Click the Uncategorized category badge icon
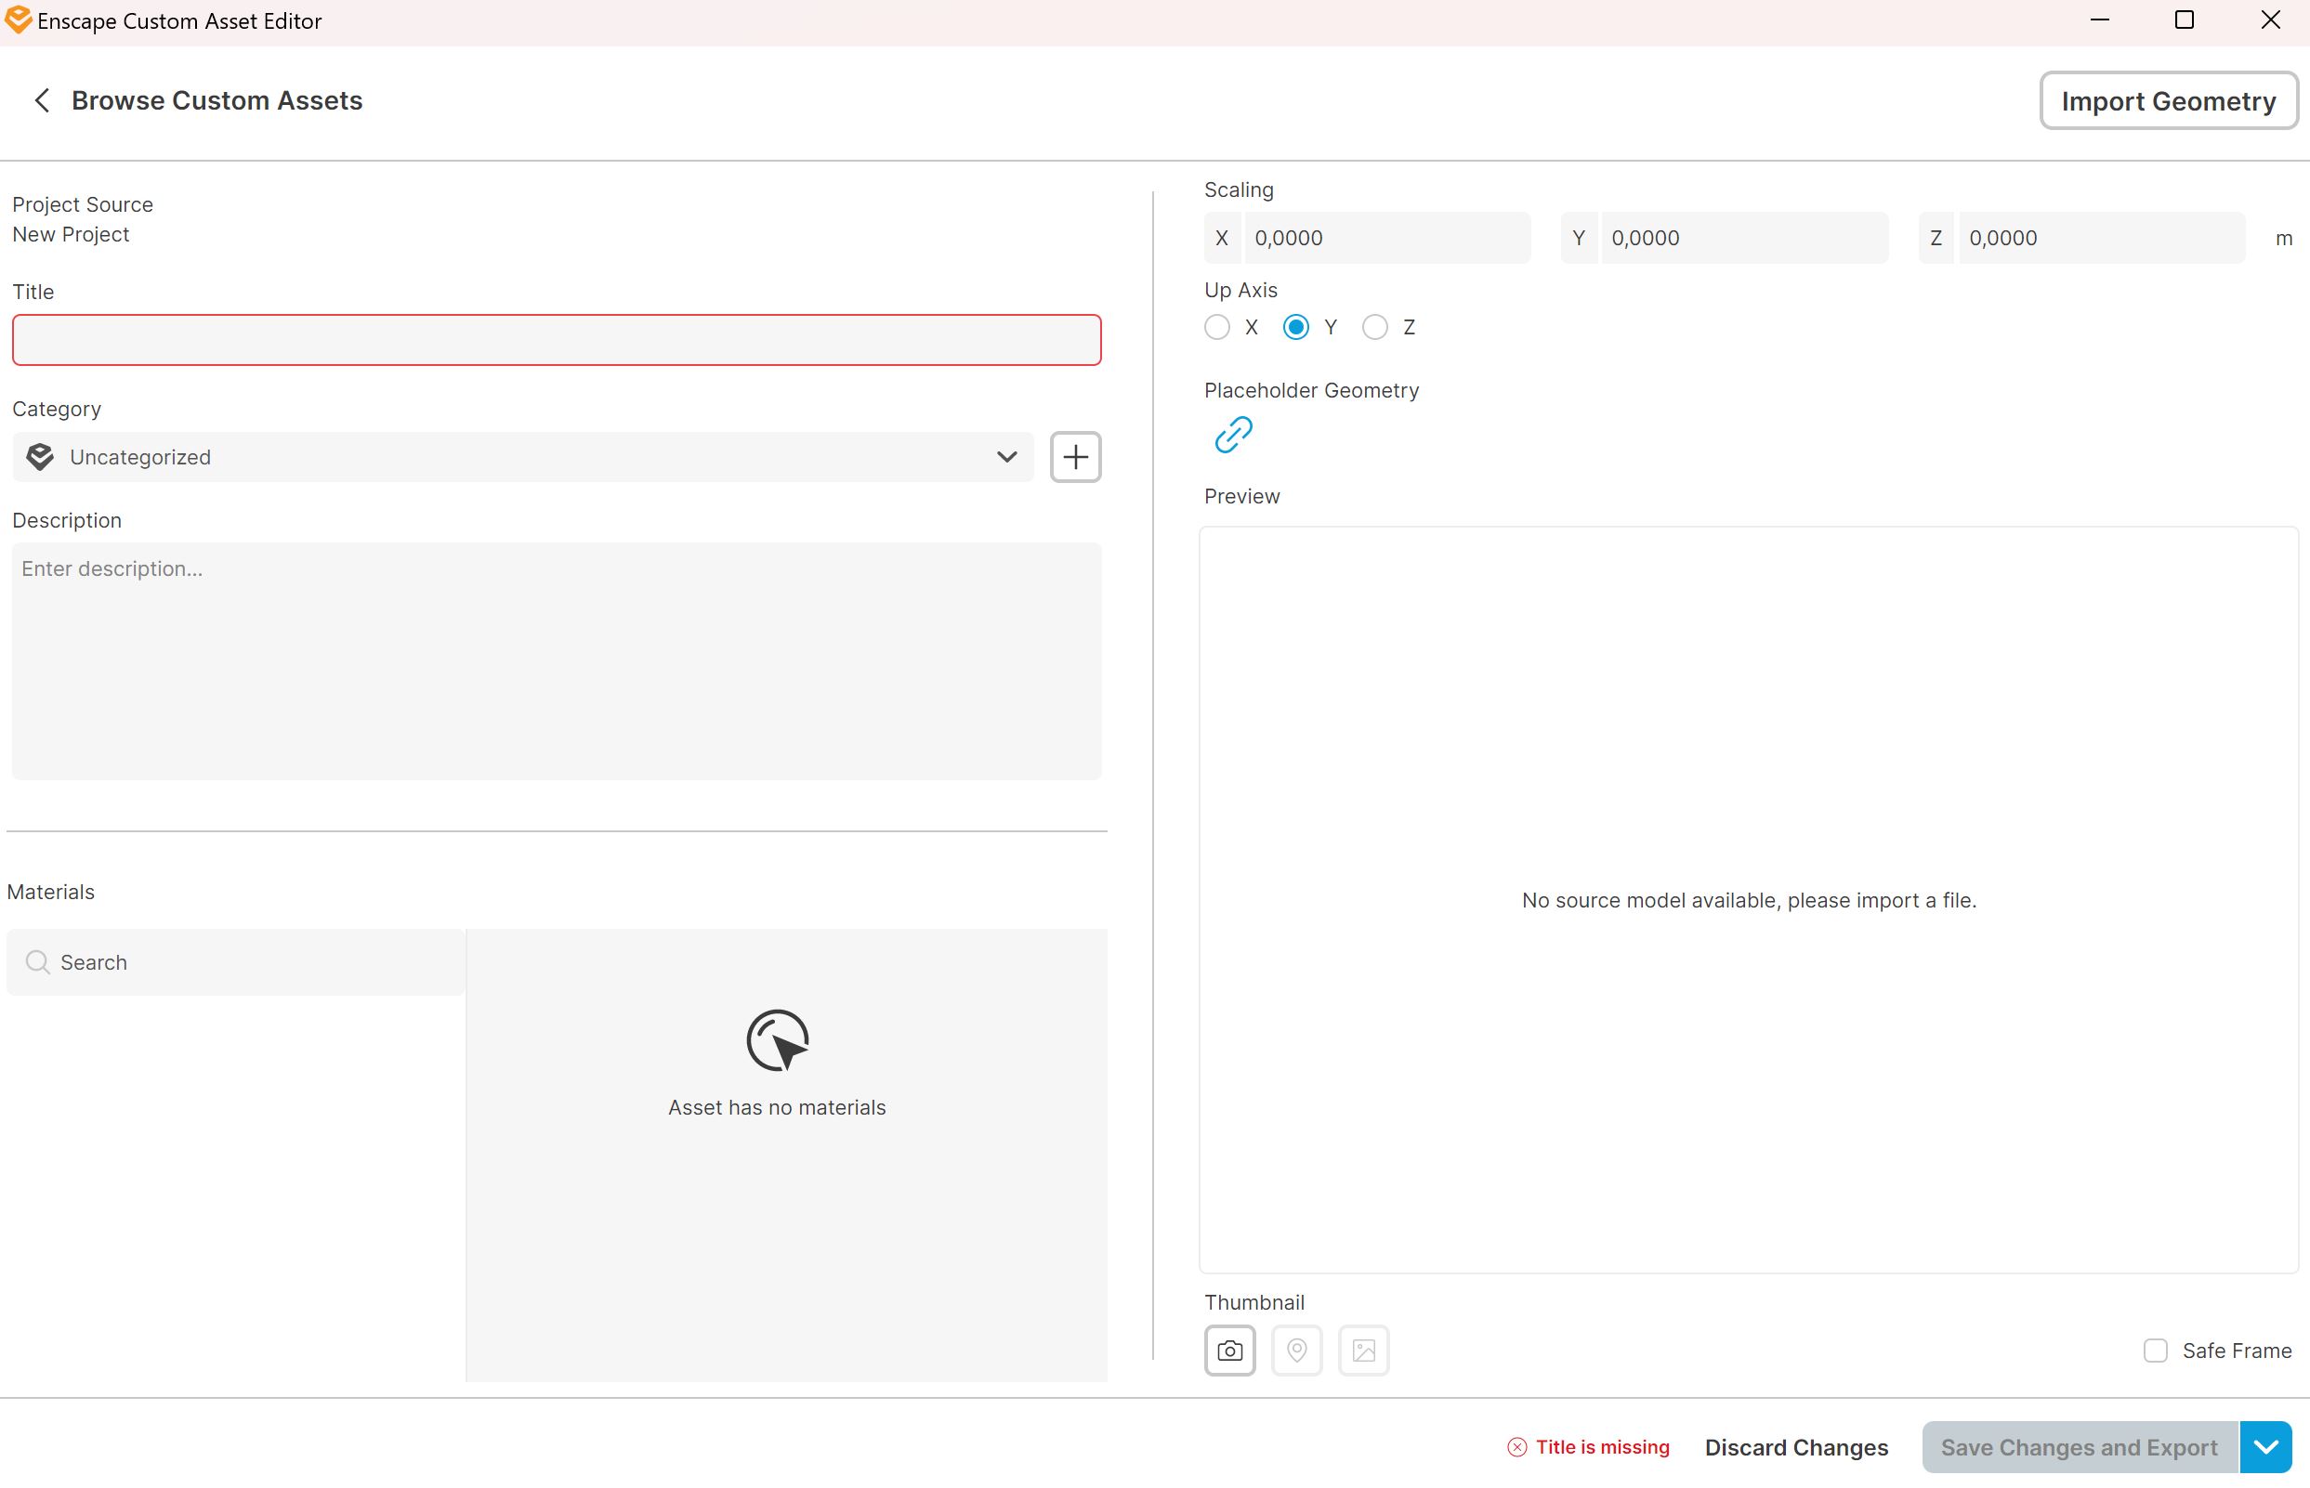 pyautogui.click(x=40, y=457)
